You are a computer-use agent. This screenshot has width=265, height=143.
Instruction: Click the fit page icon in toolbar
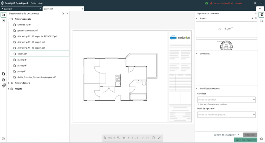coord(154,138)
